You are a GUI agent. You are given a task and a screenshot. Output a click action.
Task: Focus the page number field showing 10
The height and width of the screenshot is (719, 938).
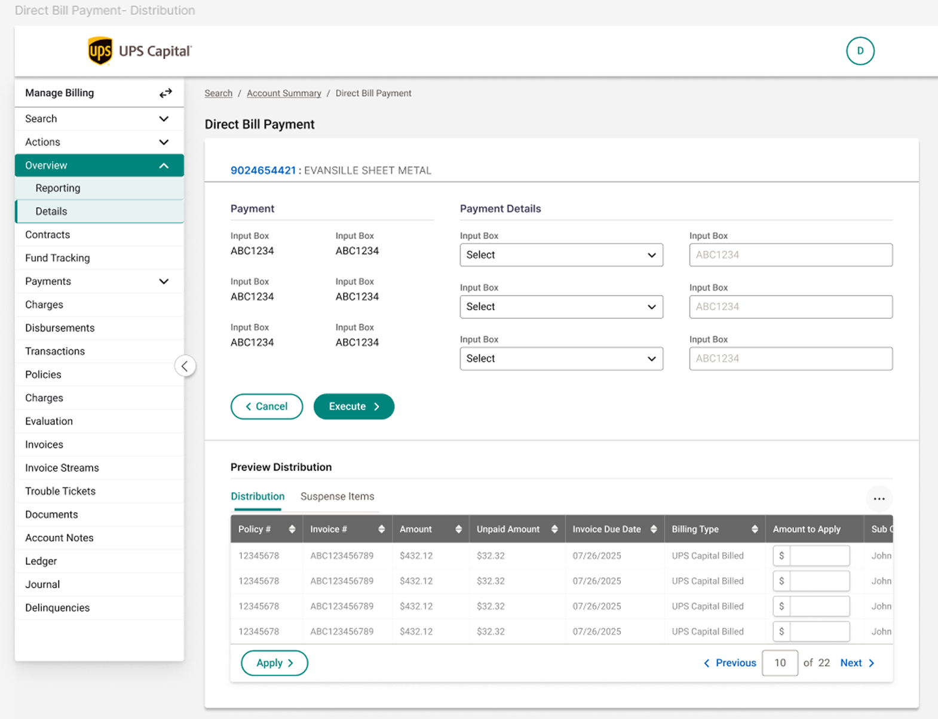tap(780, 663)
